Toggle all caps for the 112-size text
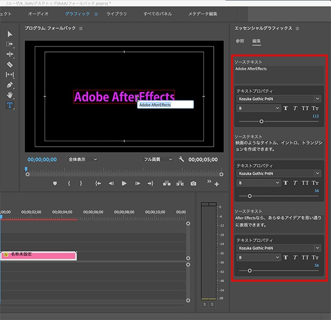This screenshot has width=331, height=320. point(305,108)
